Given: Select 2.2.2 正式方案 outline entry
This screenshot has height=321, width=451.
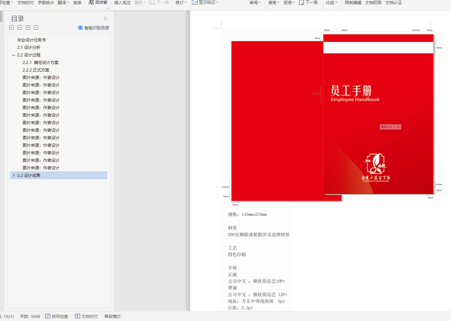Looking at the screenshot, I should pos(36,70).
